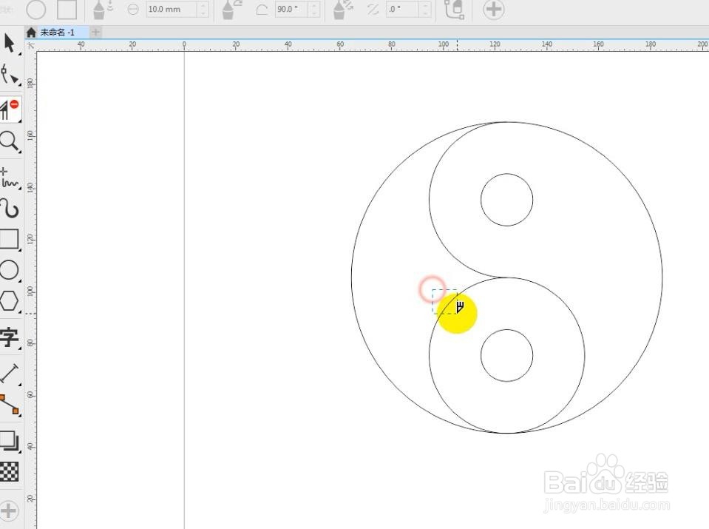Click the home icon on document tab
709x529 pixels.
(31, 32)
